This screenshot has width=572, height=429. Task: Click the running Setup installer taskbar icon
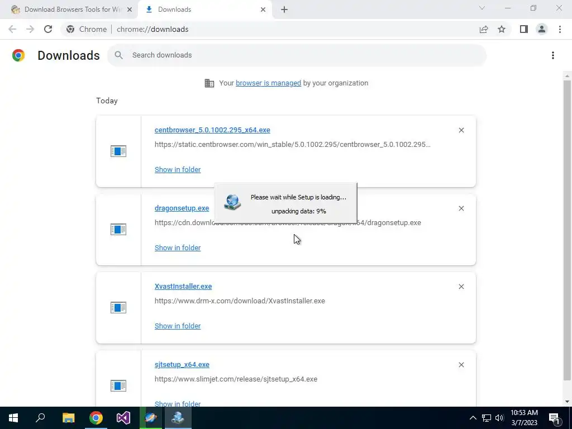point(178,418)
